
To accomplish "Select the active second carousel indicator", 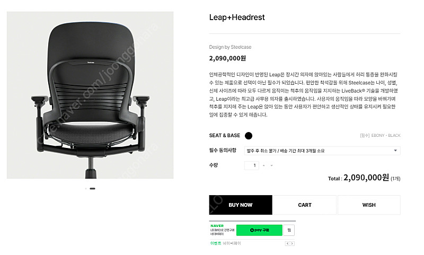I will [92, 189].
